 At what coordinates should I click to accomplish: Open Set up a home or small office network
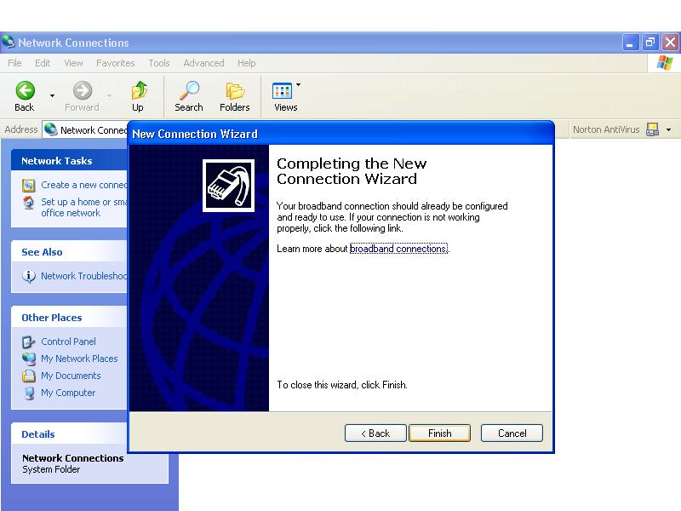(x=84, y=207)
